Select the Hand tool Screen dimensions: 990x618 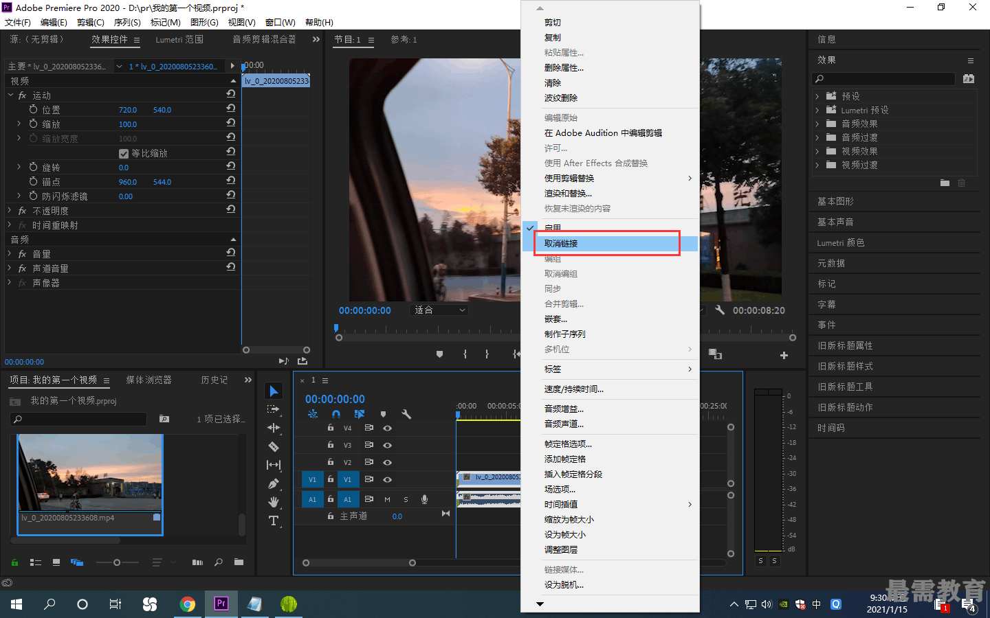tap(274, 502)
